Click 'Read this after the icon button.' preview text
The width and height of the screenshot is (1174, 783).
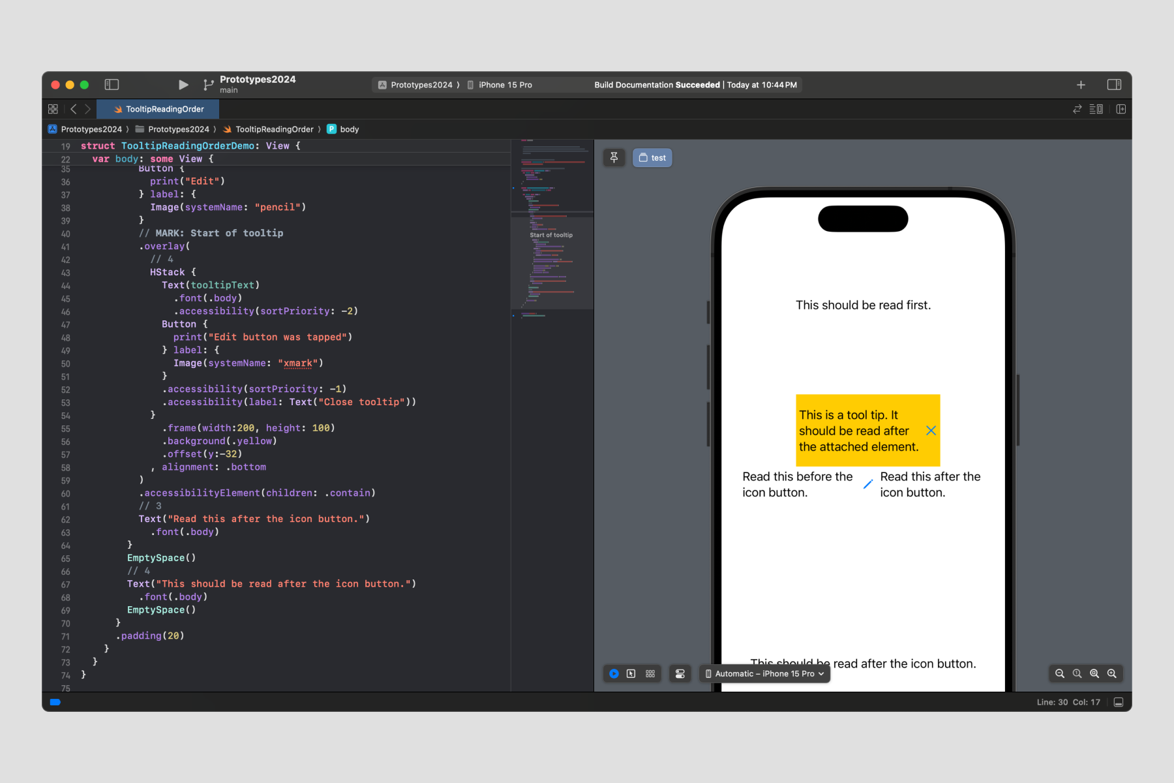(930, 484)
